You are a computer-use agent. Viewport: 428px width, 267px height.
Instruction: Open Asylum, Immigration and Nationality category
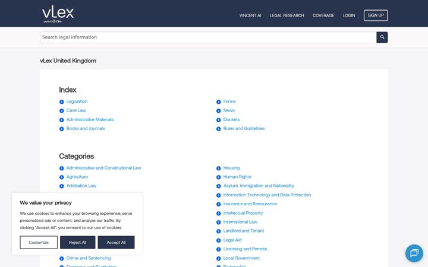pyautogui.click(x=259, y=186)
